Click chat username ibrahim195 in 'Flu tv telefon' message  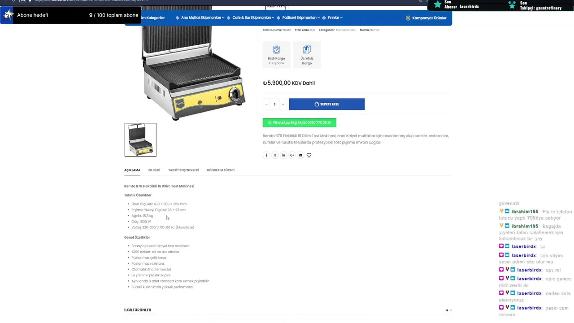[525, 212]
